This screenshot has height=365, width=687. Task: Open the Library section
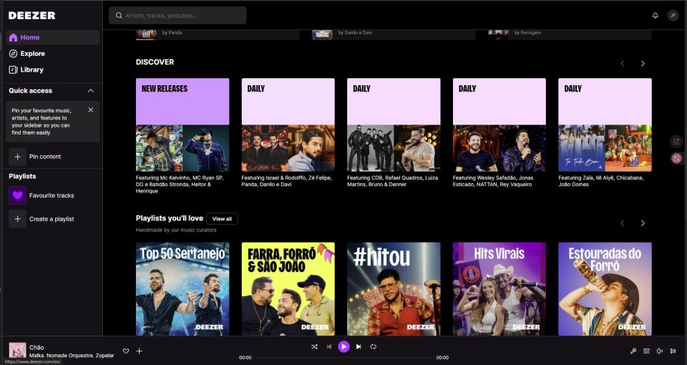[x=52, y=69]
